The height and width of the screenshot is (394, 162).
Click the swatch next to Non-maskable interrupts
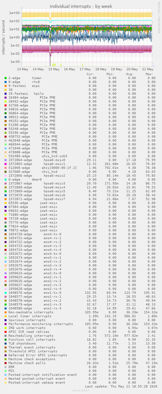(x=6, y=312)
